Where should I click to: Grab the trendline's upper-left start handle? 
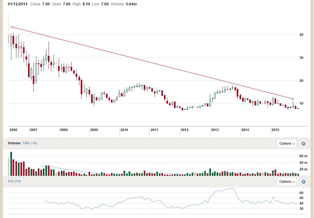[x=12, y=27]
